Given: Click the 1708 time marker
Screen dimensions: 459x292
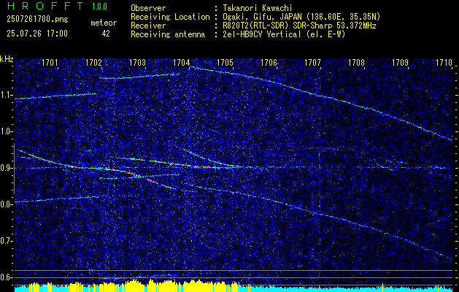Looking at the screenshot, I should click(357, 63).
